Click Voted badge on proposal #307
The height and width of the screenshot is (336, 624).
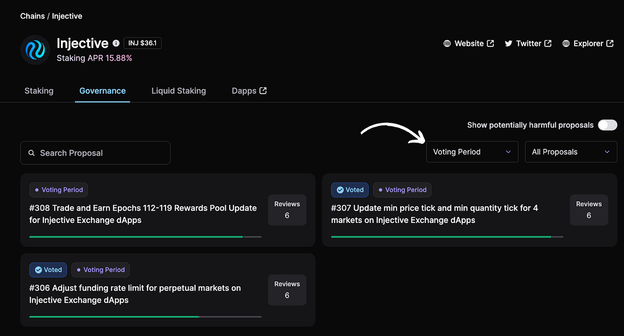[350, 190]
